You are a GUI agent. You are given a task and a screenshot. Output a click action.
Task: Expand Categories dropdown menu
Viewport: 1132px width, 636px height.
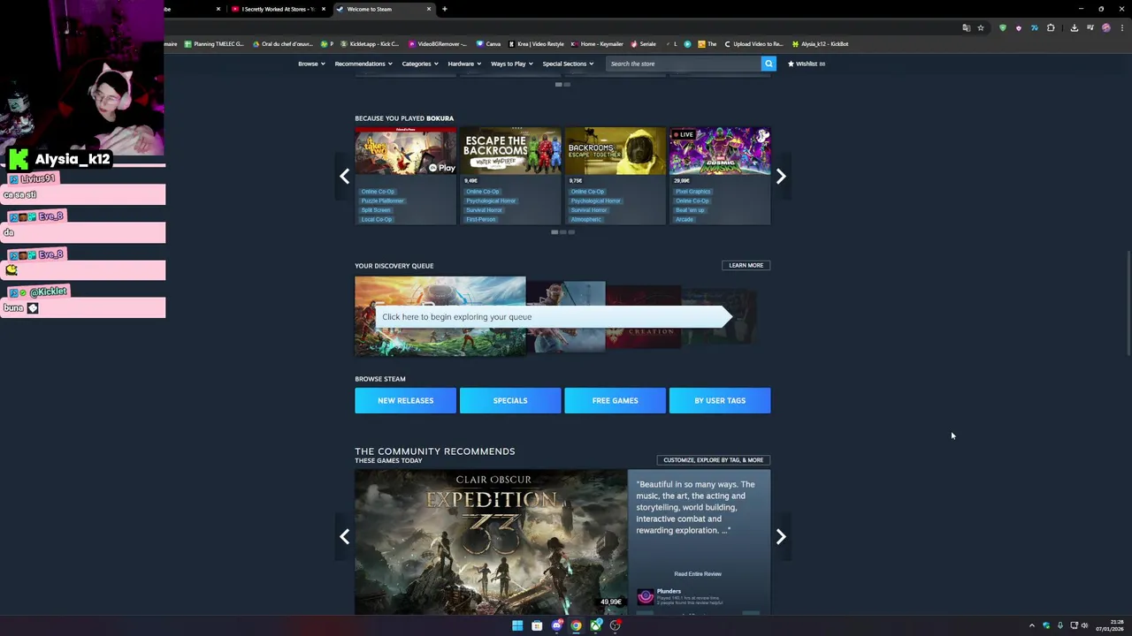[420, 64]
